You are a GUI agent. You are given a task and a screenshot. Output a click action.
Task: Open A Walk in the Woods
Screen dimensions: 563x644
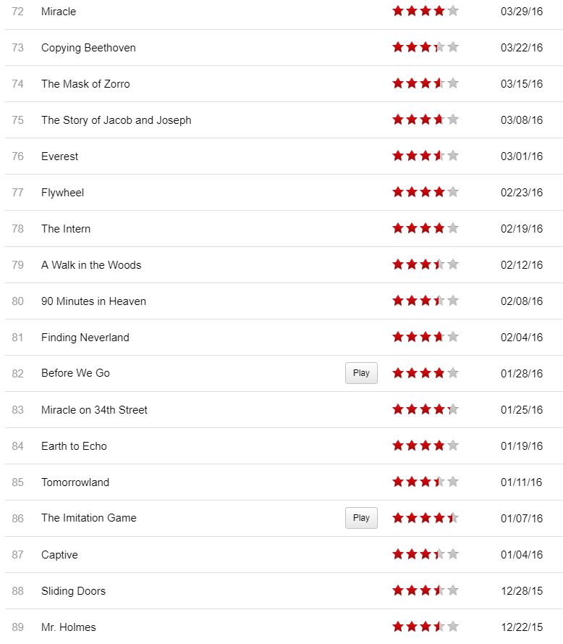coord(91,265)
